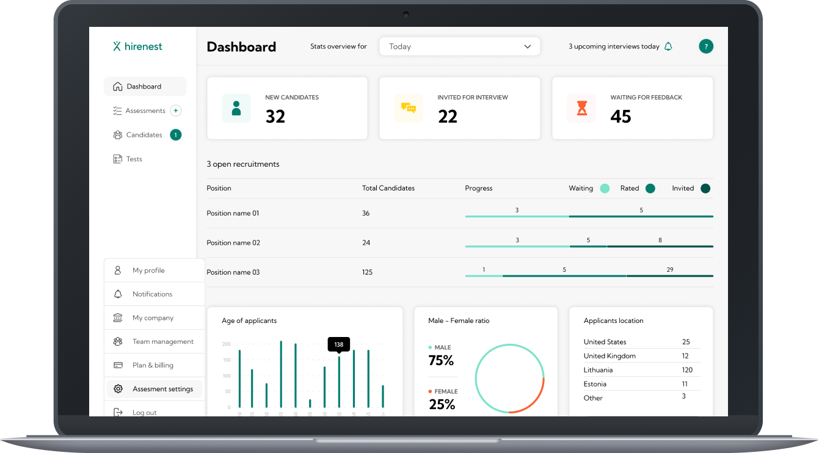This screenshot has height=453, width=819.
Task: Open the Today stats overview dropdown
Action: pos(460,46)
